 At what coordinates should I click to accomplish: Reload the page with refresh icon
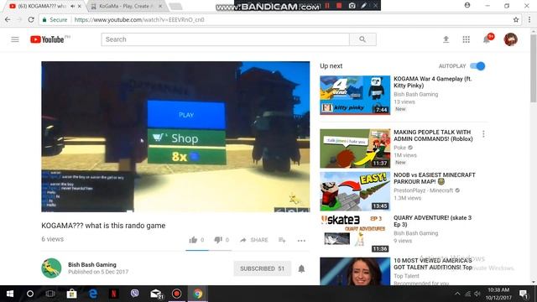(31, 19)
